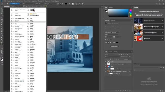Expand Acumin Variable Concept font family
The height and width of the screenshot is (92, 165).
pyautogui.click(x=14, y=19)
